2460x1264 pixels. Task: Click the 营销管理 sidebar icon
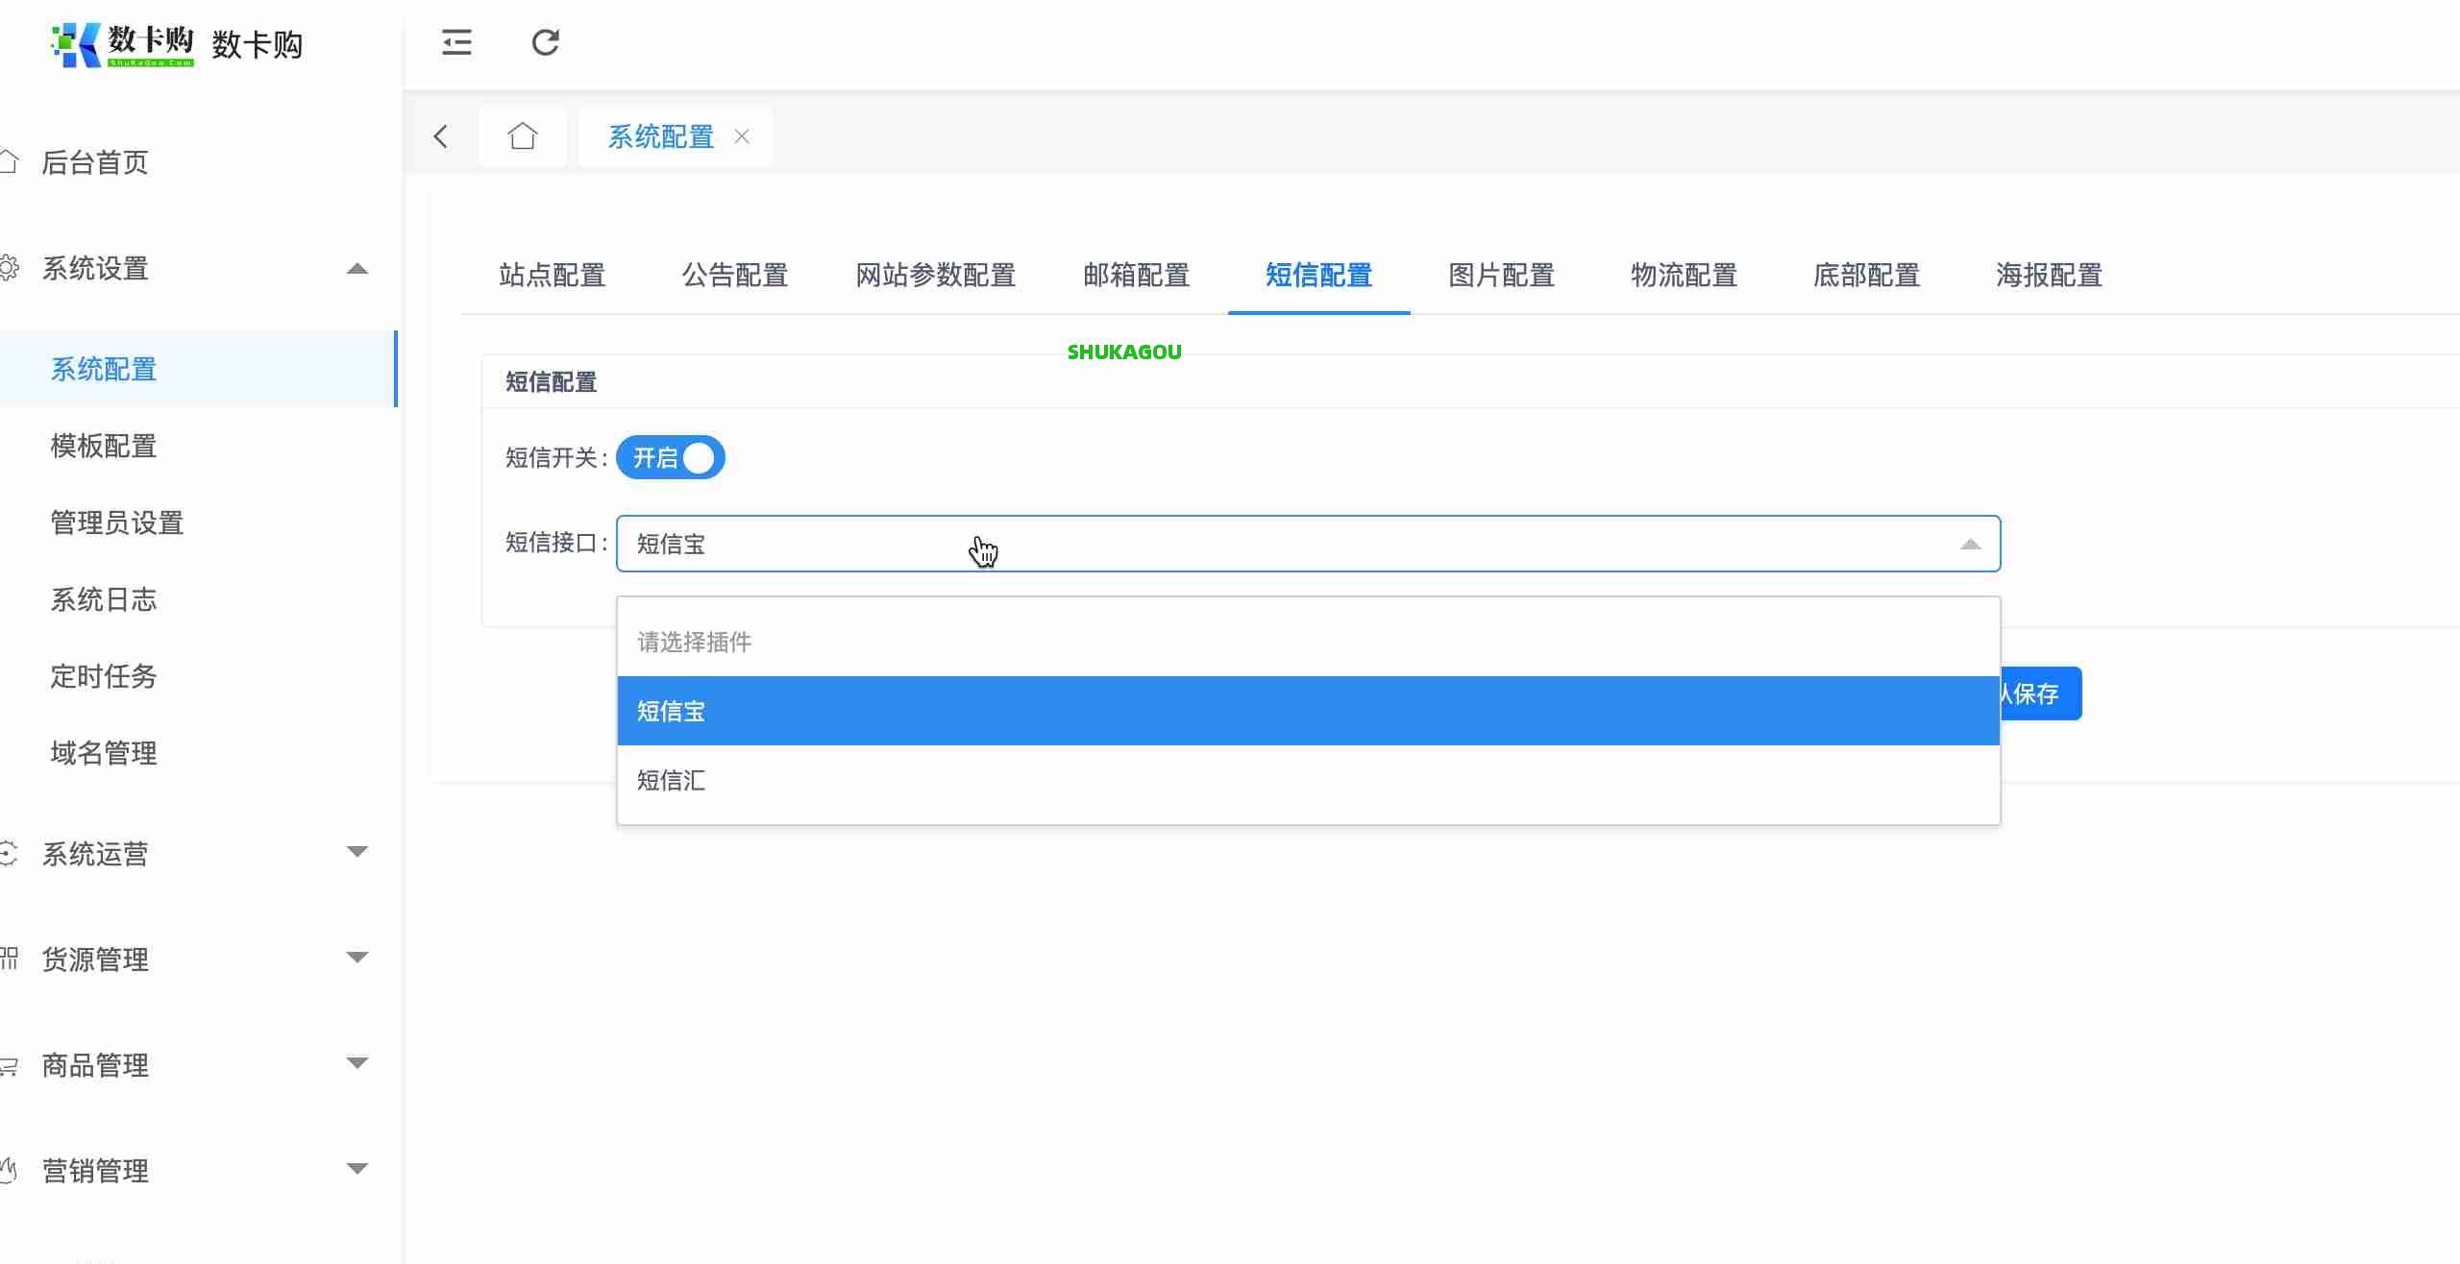8,1170
